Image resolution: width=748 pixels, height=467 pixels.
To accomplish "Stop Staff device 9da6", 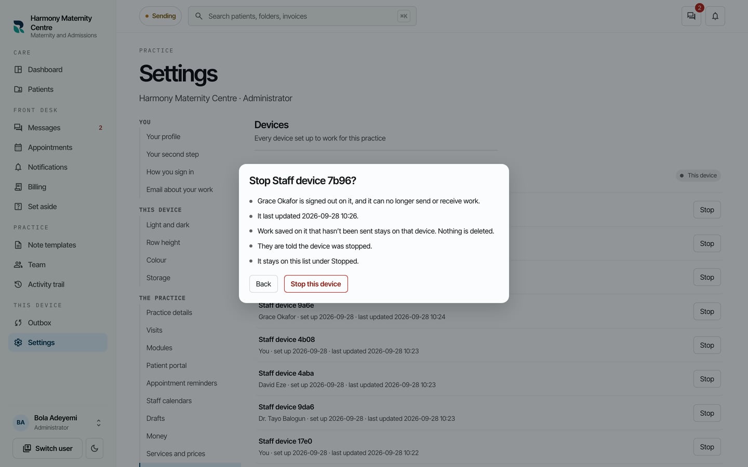I will [707, 413].
